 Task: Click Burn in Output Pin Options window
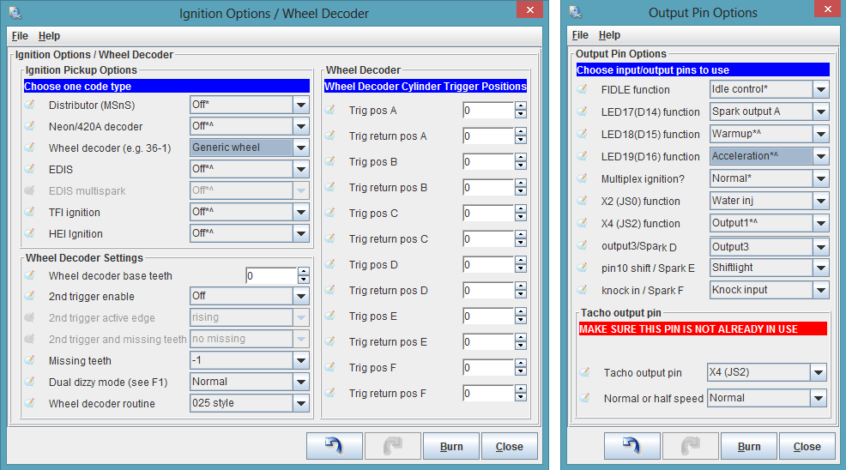[x=749, y=446]
